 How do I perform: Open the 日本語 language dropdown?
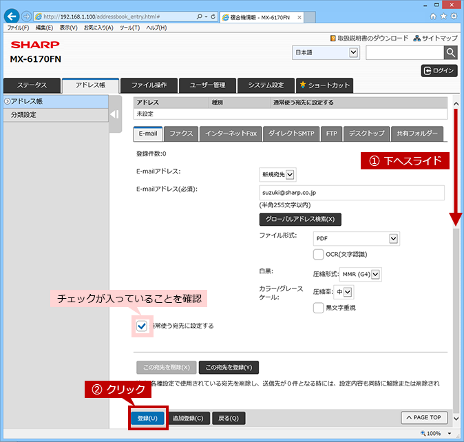[326, 52]
